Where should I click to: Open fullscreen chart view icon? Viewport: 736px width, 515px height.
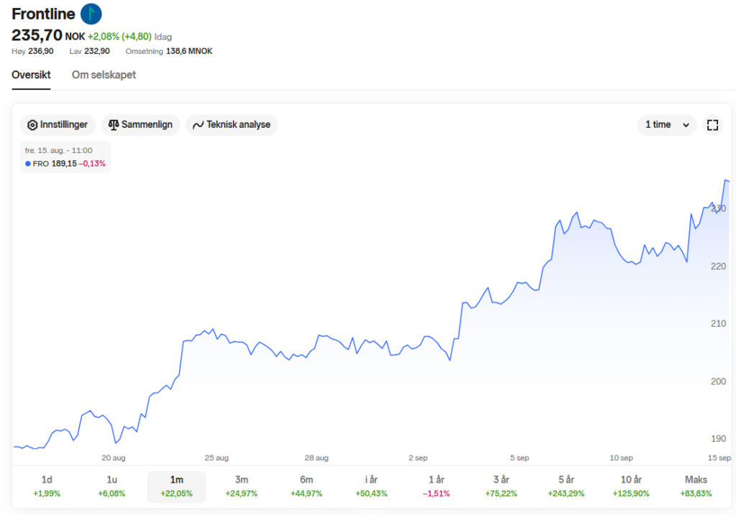click(x=712, y=125)
